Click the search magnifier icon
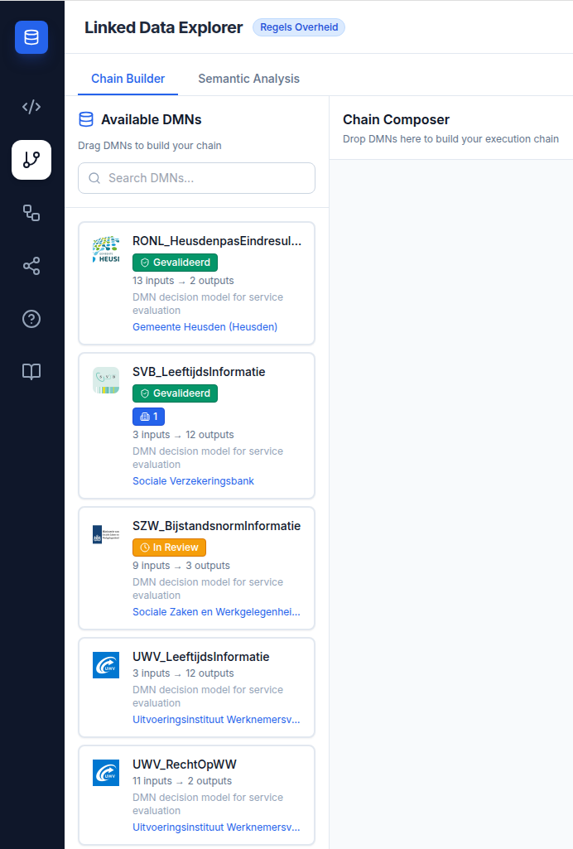The height and width of the screenshot is (849, 573). pos(94,178)
